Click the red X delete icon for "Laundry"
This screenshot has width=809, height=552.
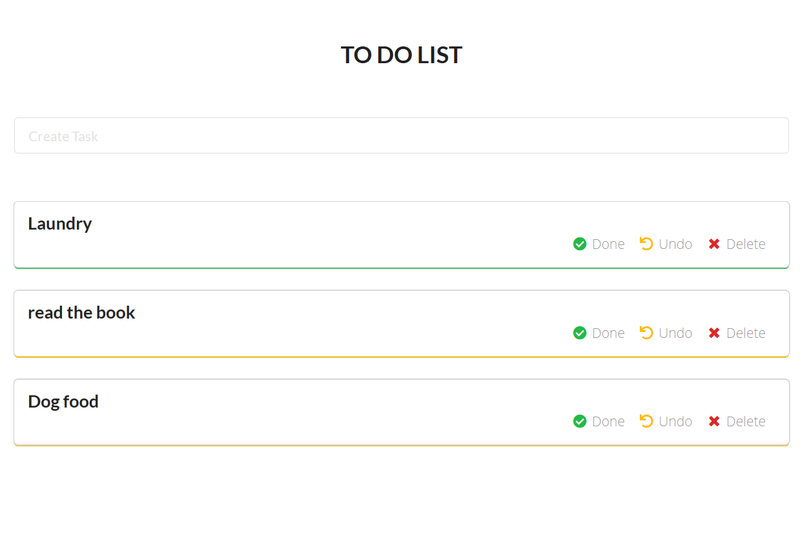(x=713, y=244)
